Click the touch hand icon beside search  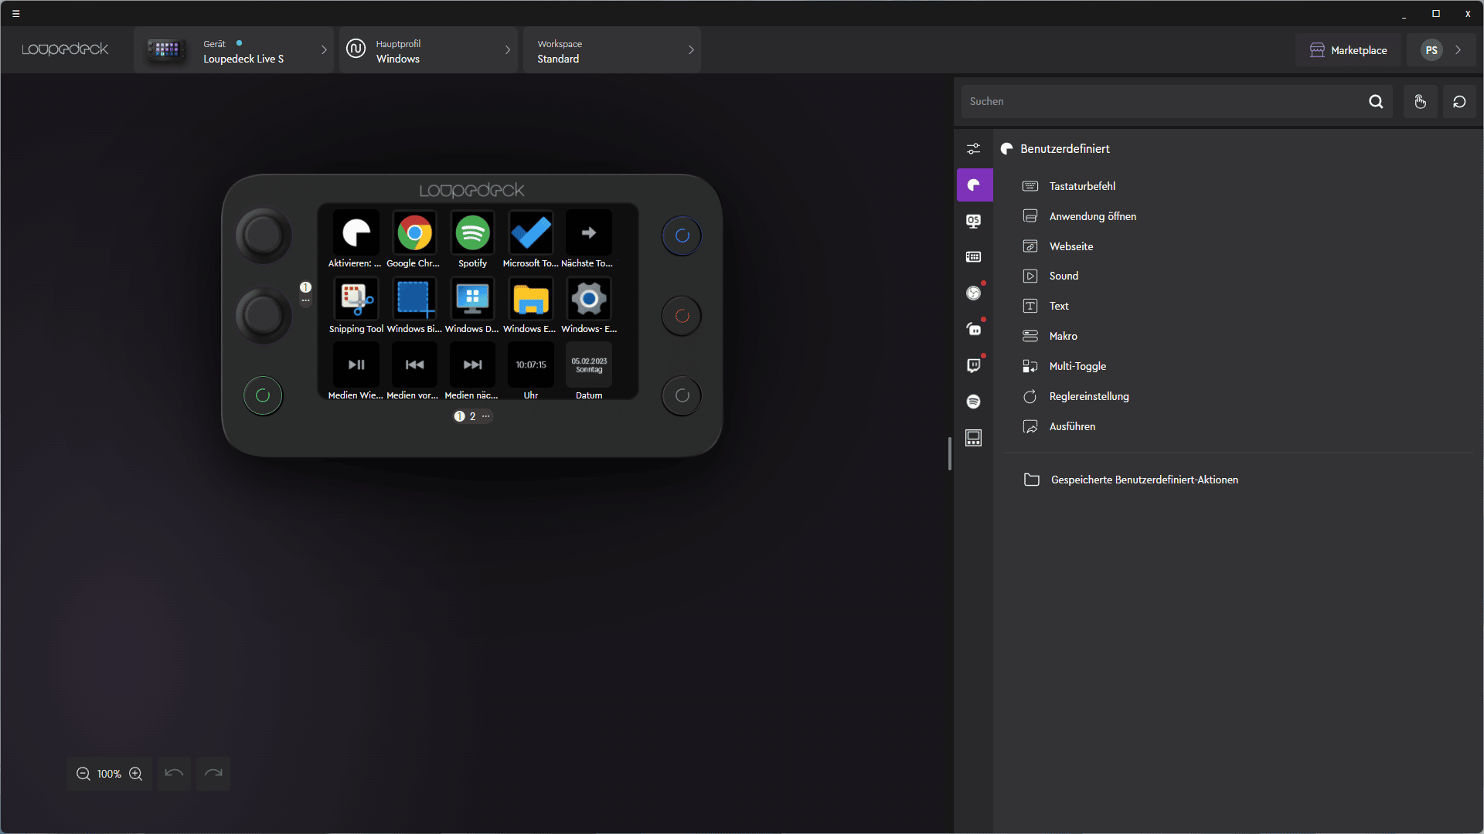[x=1420, y=102]
